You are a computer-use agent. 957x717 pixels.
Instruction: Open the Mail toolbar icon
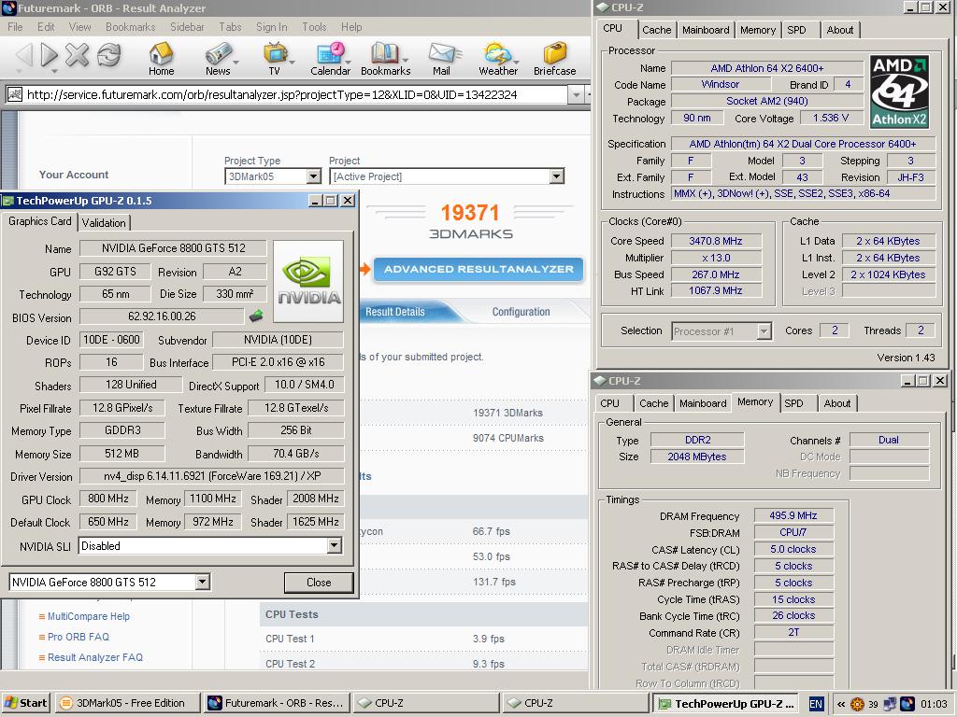coord(441,59)
